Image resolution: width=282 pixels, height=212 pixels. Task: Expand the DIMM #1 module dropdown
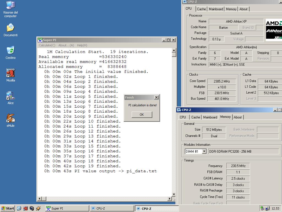tap(204, 151)
